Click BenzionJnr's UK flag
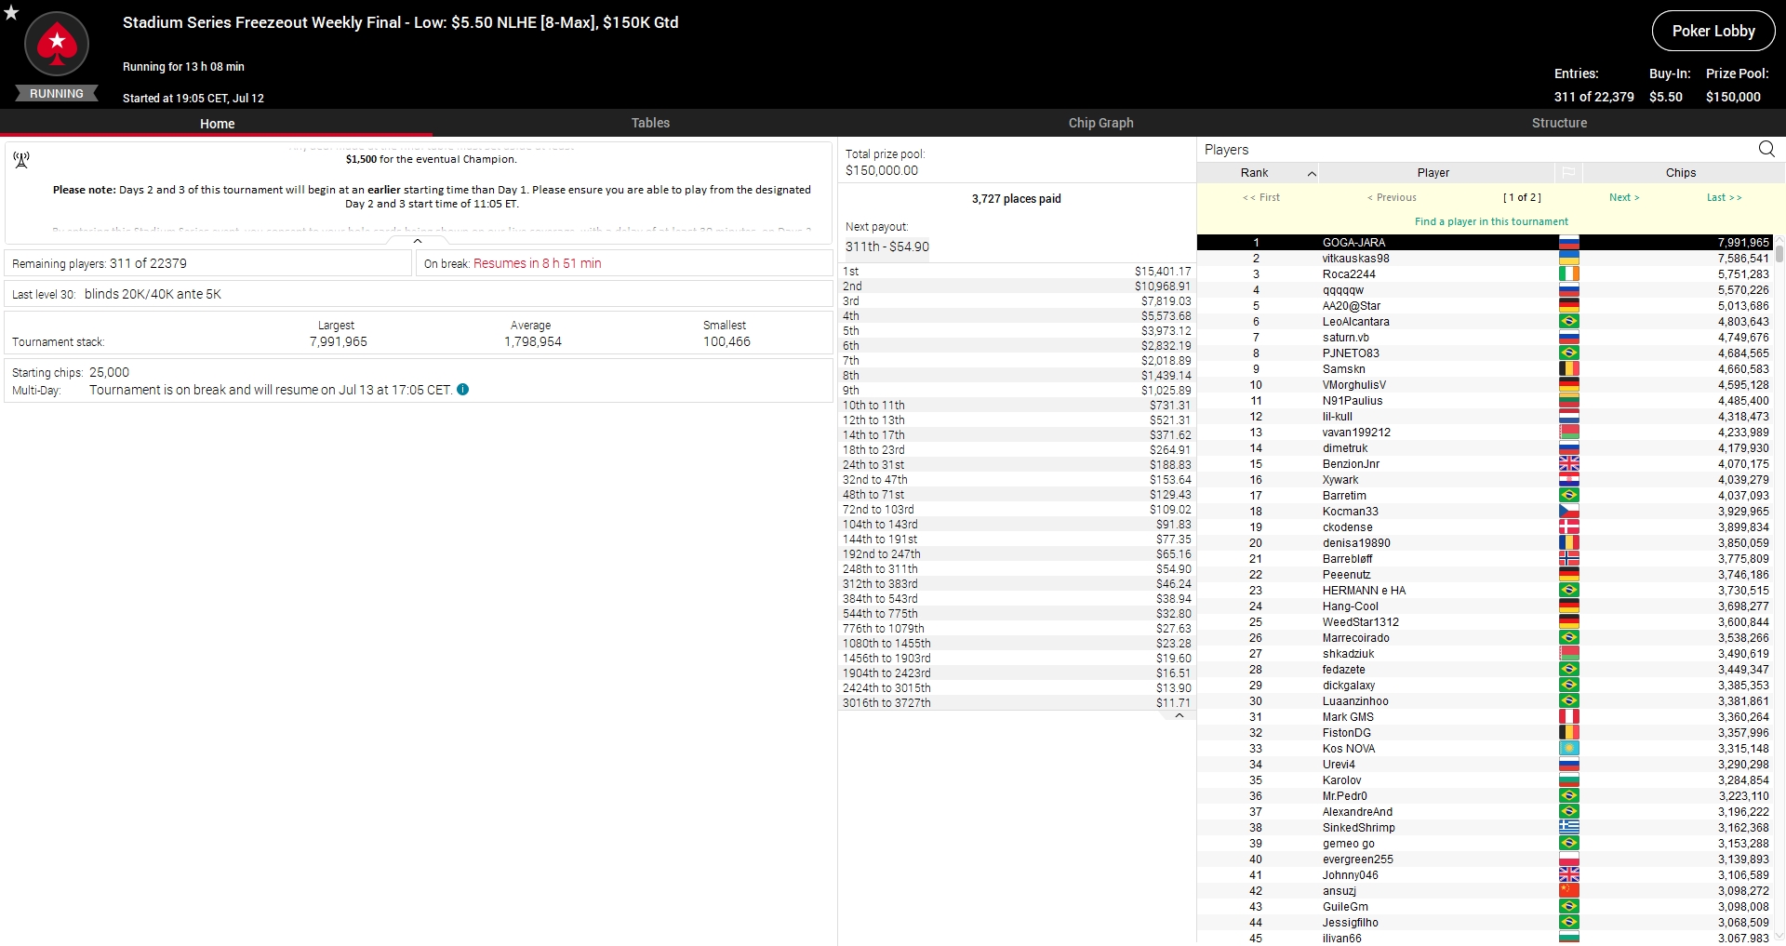Viewport: 1786px width, 946px height. (x=1569, y=464)
